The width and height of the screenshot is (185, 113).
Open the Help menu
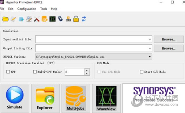[x=54, y=9]
